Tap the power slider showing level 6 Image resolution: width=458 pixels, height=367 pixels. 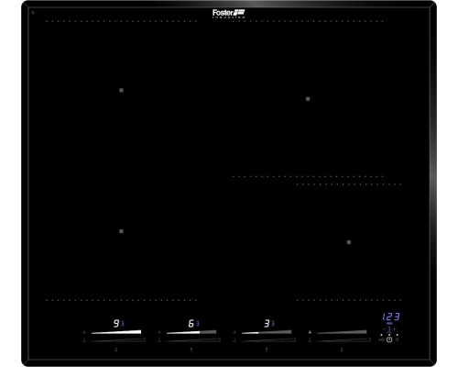(191, 332)
